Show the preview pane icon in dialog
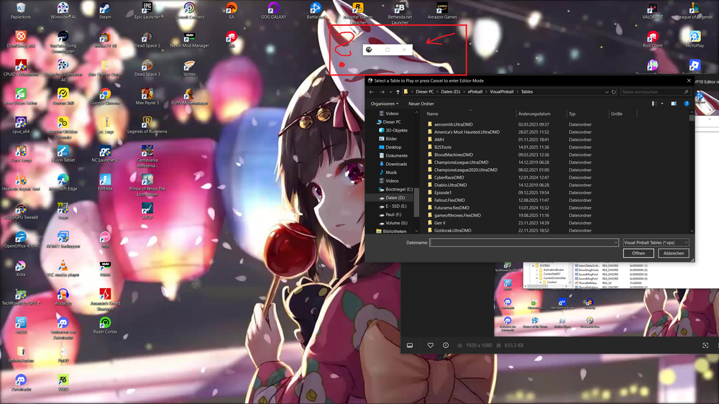 [x=674, y=104]
